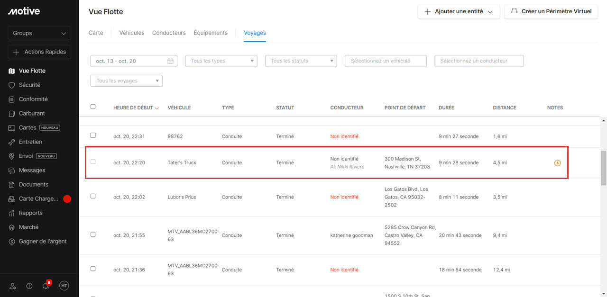
Task: Click the Rapports chart icon
Action: click(x=12, y=213)
